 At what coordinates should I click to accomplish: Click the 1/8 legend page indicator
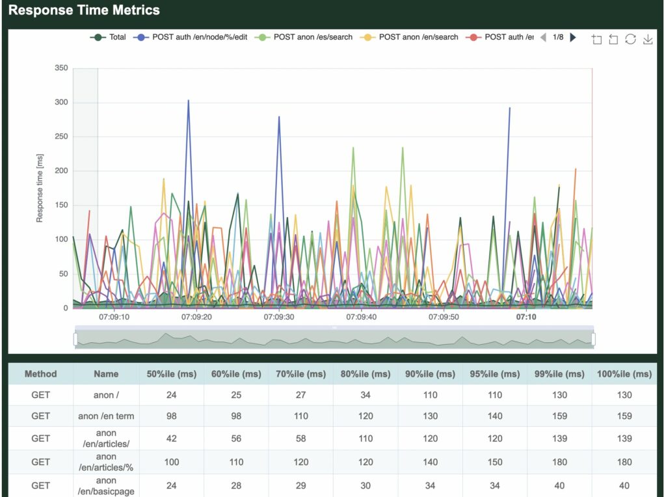(x=557, y=37)
